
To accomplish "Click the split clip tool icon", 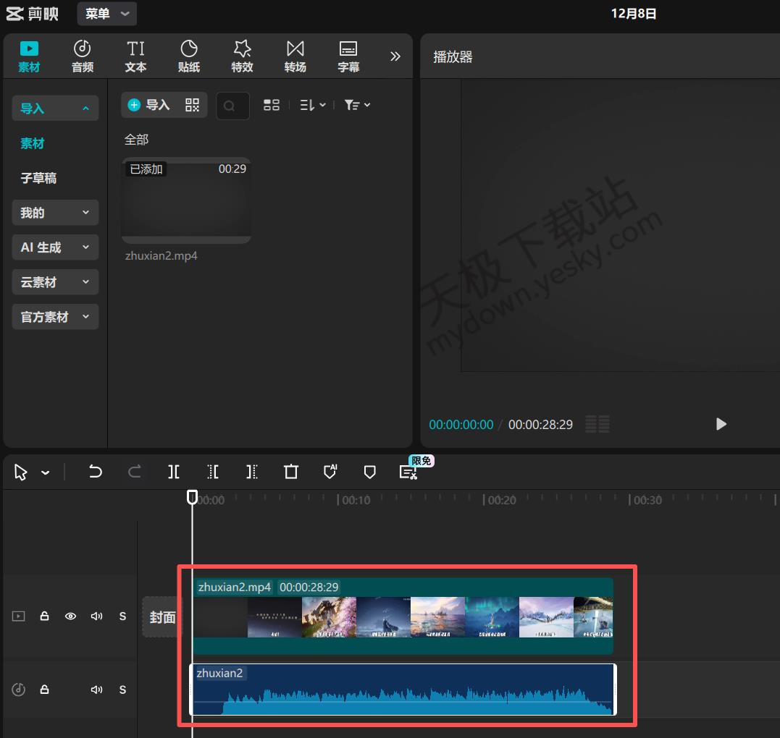I will (x=174, y=472).
